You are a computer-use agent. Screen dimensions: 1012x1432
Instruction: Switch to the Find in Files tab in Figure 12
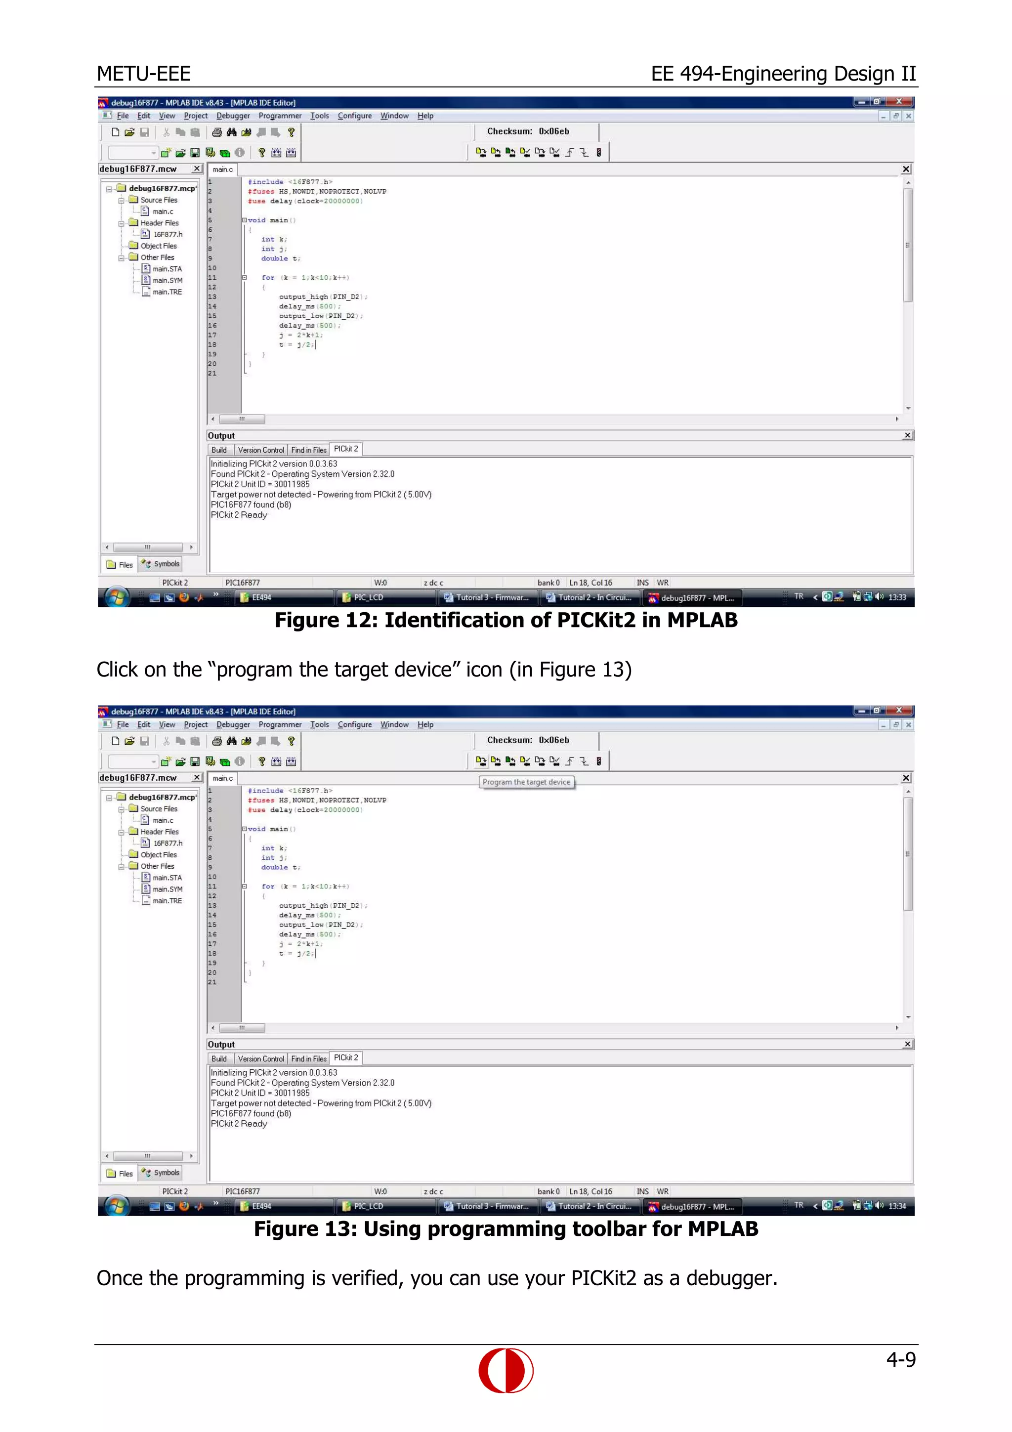(x=309, y=450)
